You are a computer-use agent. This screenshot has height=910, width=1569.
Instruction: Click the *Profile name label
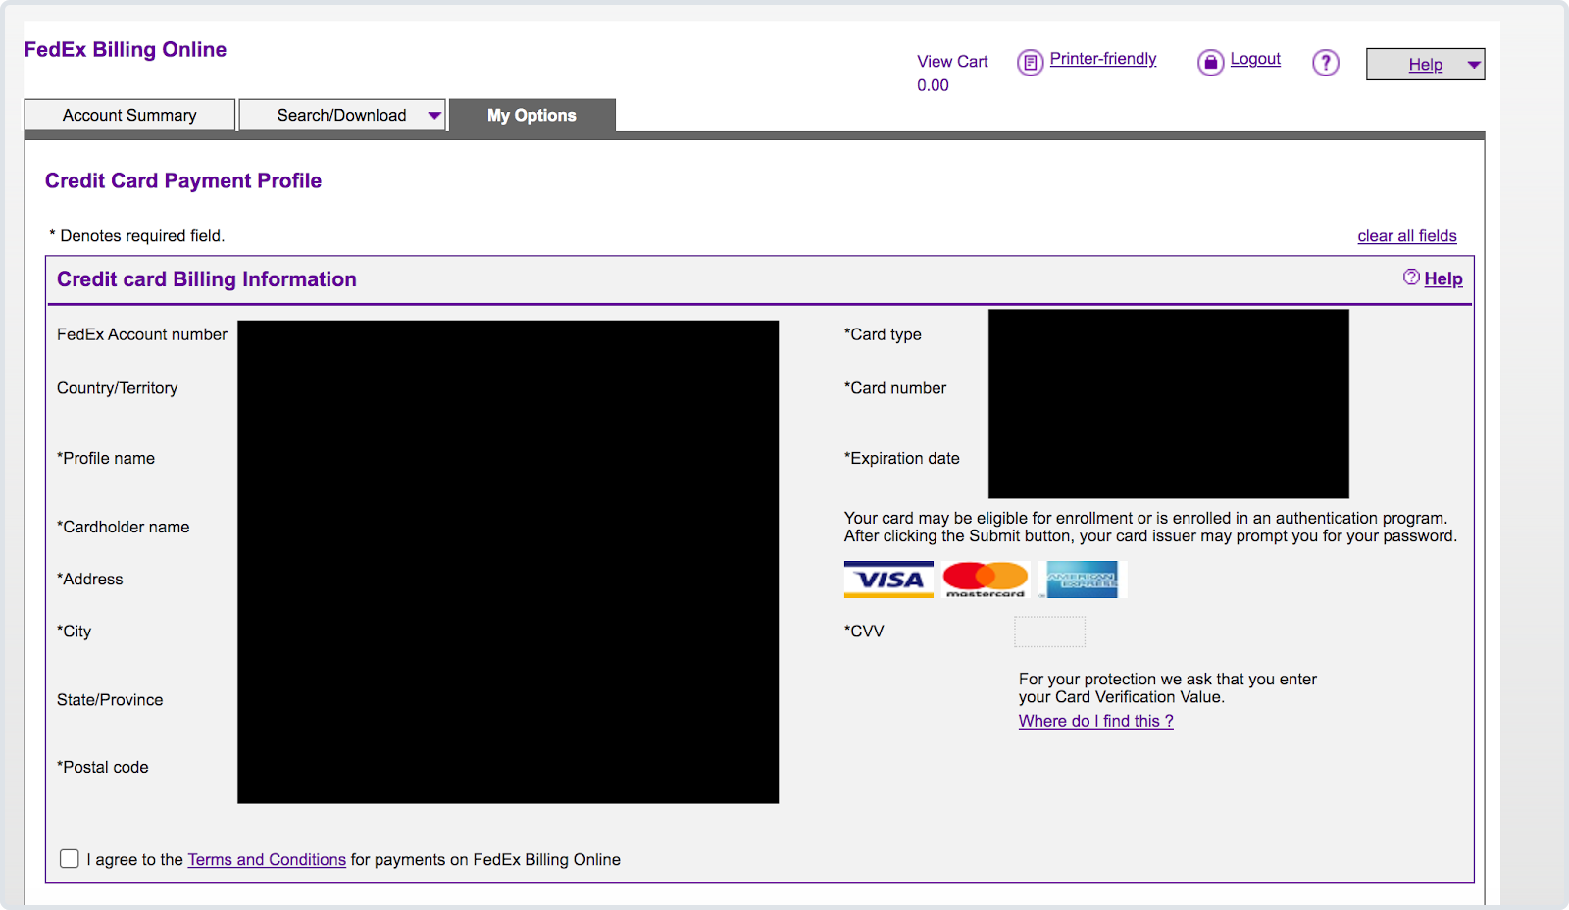point(106,458)
